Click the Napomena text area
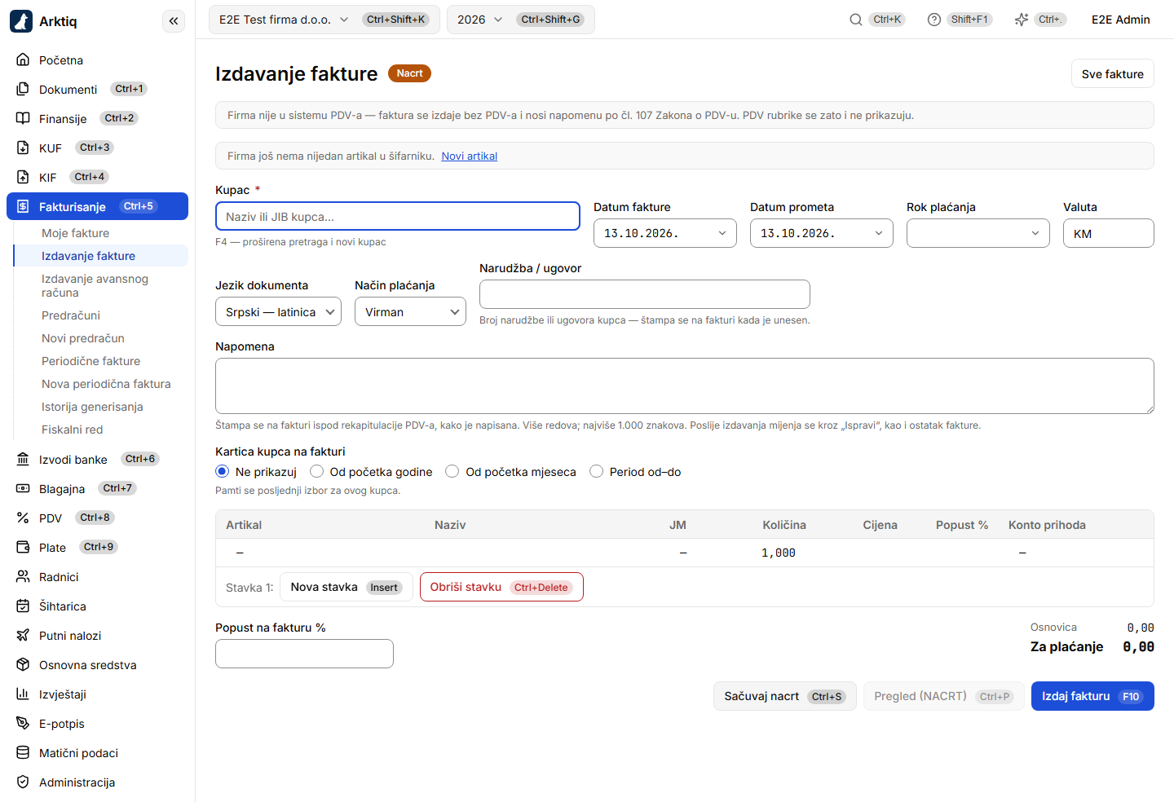Viewport: 1174px width, 802px height. (685, 386)
